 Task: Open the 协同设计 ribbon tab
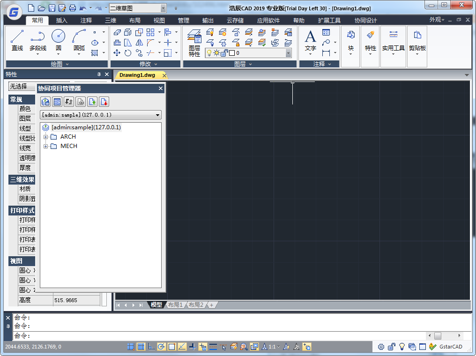[365, 20]
